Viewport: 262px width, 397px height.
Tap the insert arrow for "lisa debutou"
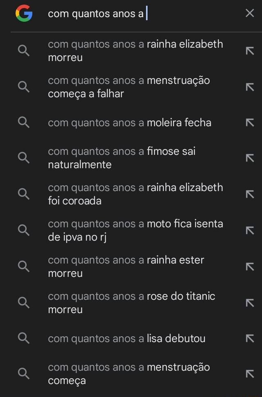(x=251, y=338)
